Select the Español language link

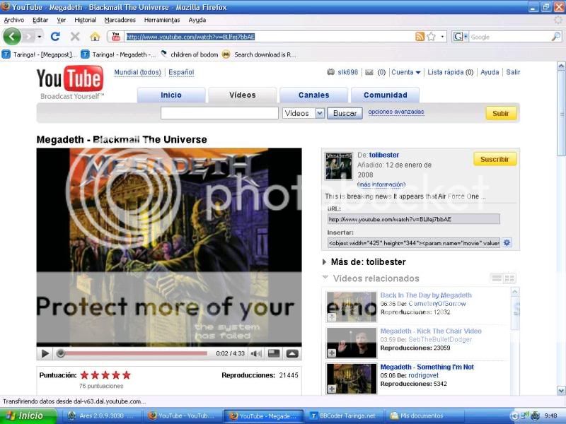181,73
